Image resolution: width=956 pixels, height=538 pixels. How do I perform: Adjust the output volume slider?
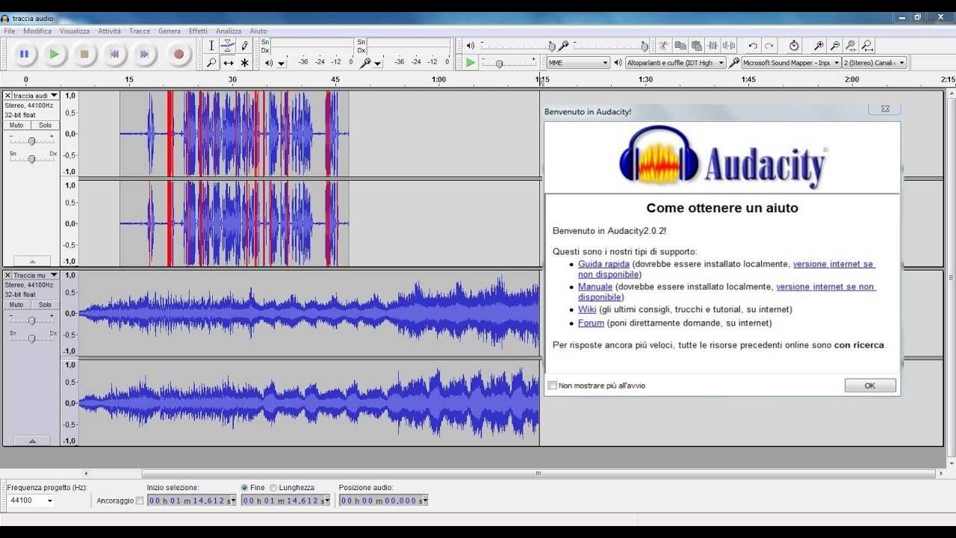(x=516, y=46)
